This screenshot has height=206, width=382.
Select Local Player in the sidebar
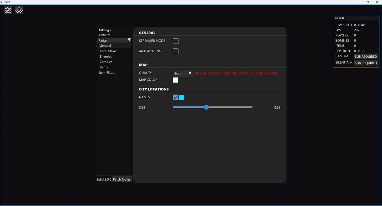coord(108,51)
